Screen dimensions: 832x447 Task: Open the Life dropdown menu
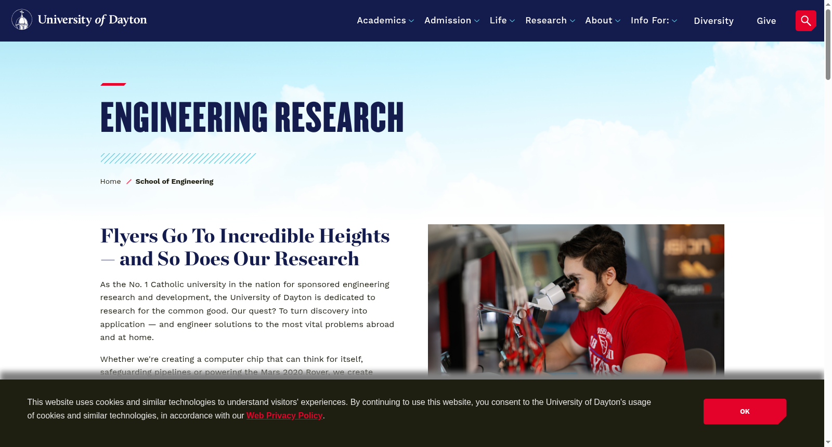coord(502,21)
